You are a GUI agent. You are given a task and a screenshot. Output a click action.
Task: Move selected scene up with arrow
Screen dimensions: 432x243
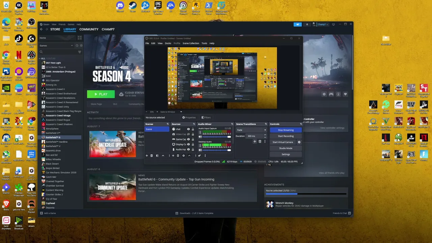[x=163, y=156]
